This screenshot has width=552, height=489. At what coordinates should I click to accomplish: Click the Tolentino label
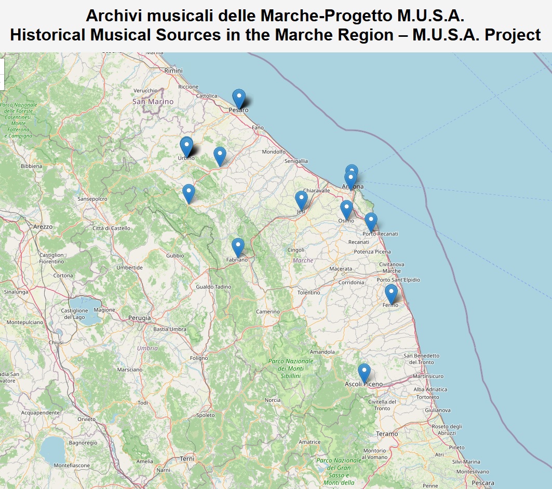point(309,292)
